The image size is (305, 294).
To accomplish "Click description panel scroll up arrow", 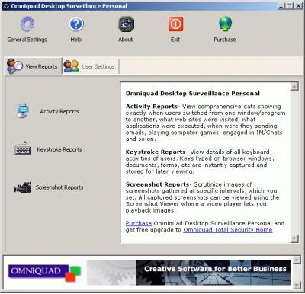I will pyautogui.click(x=294, y=87).
